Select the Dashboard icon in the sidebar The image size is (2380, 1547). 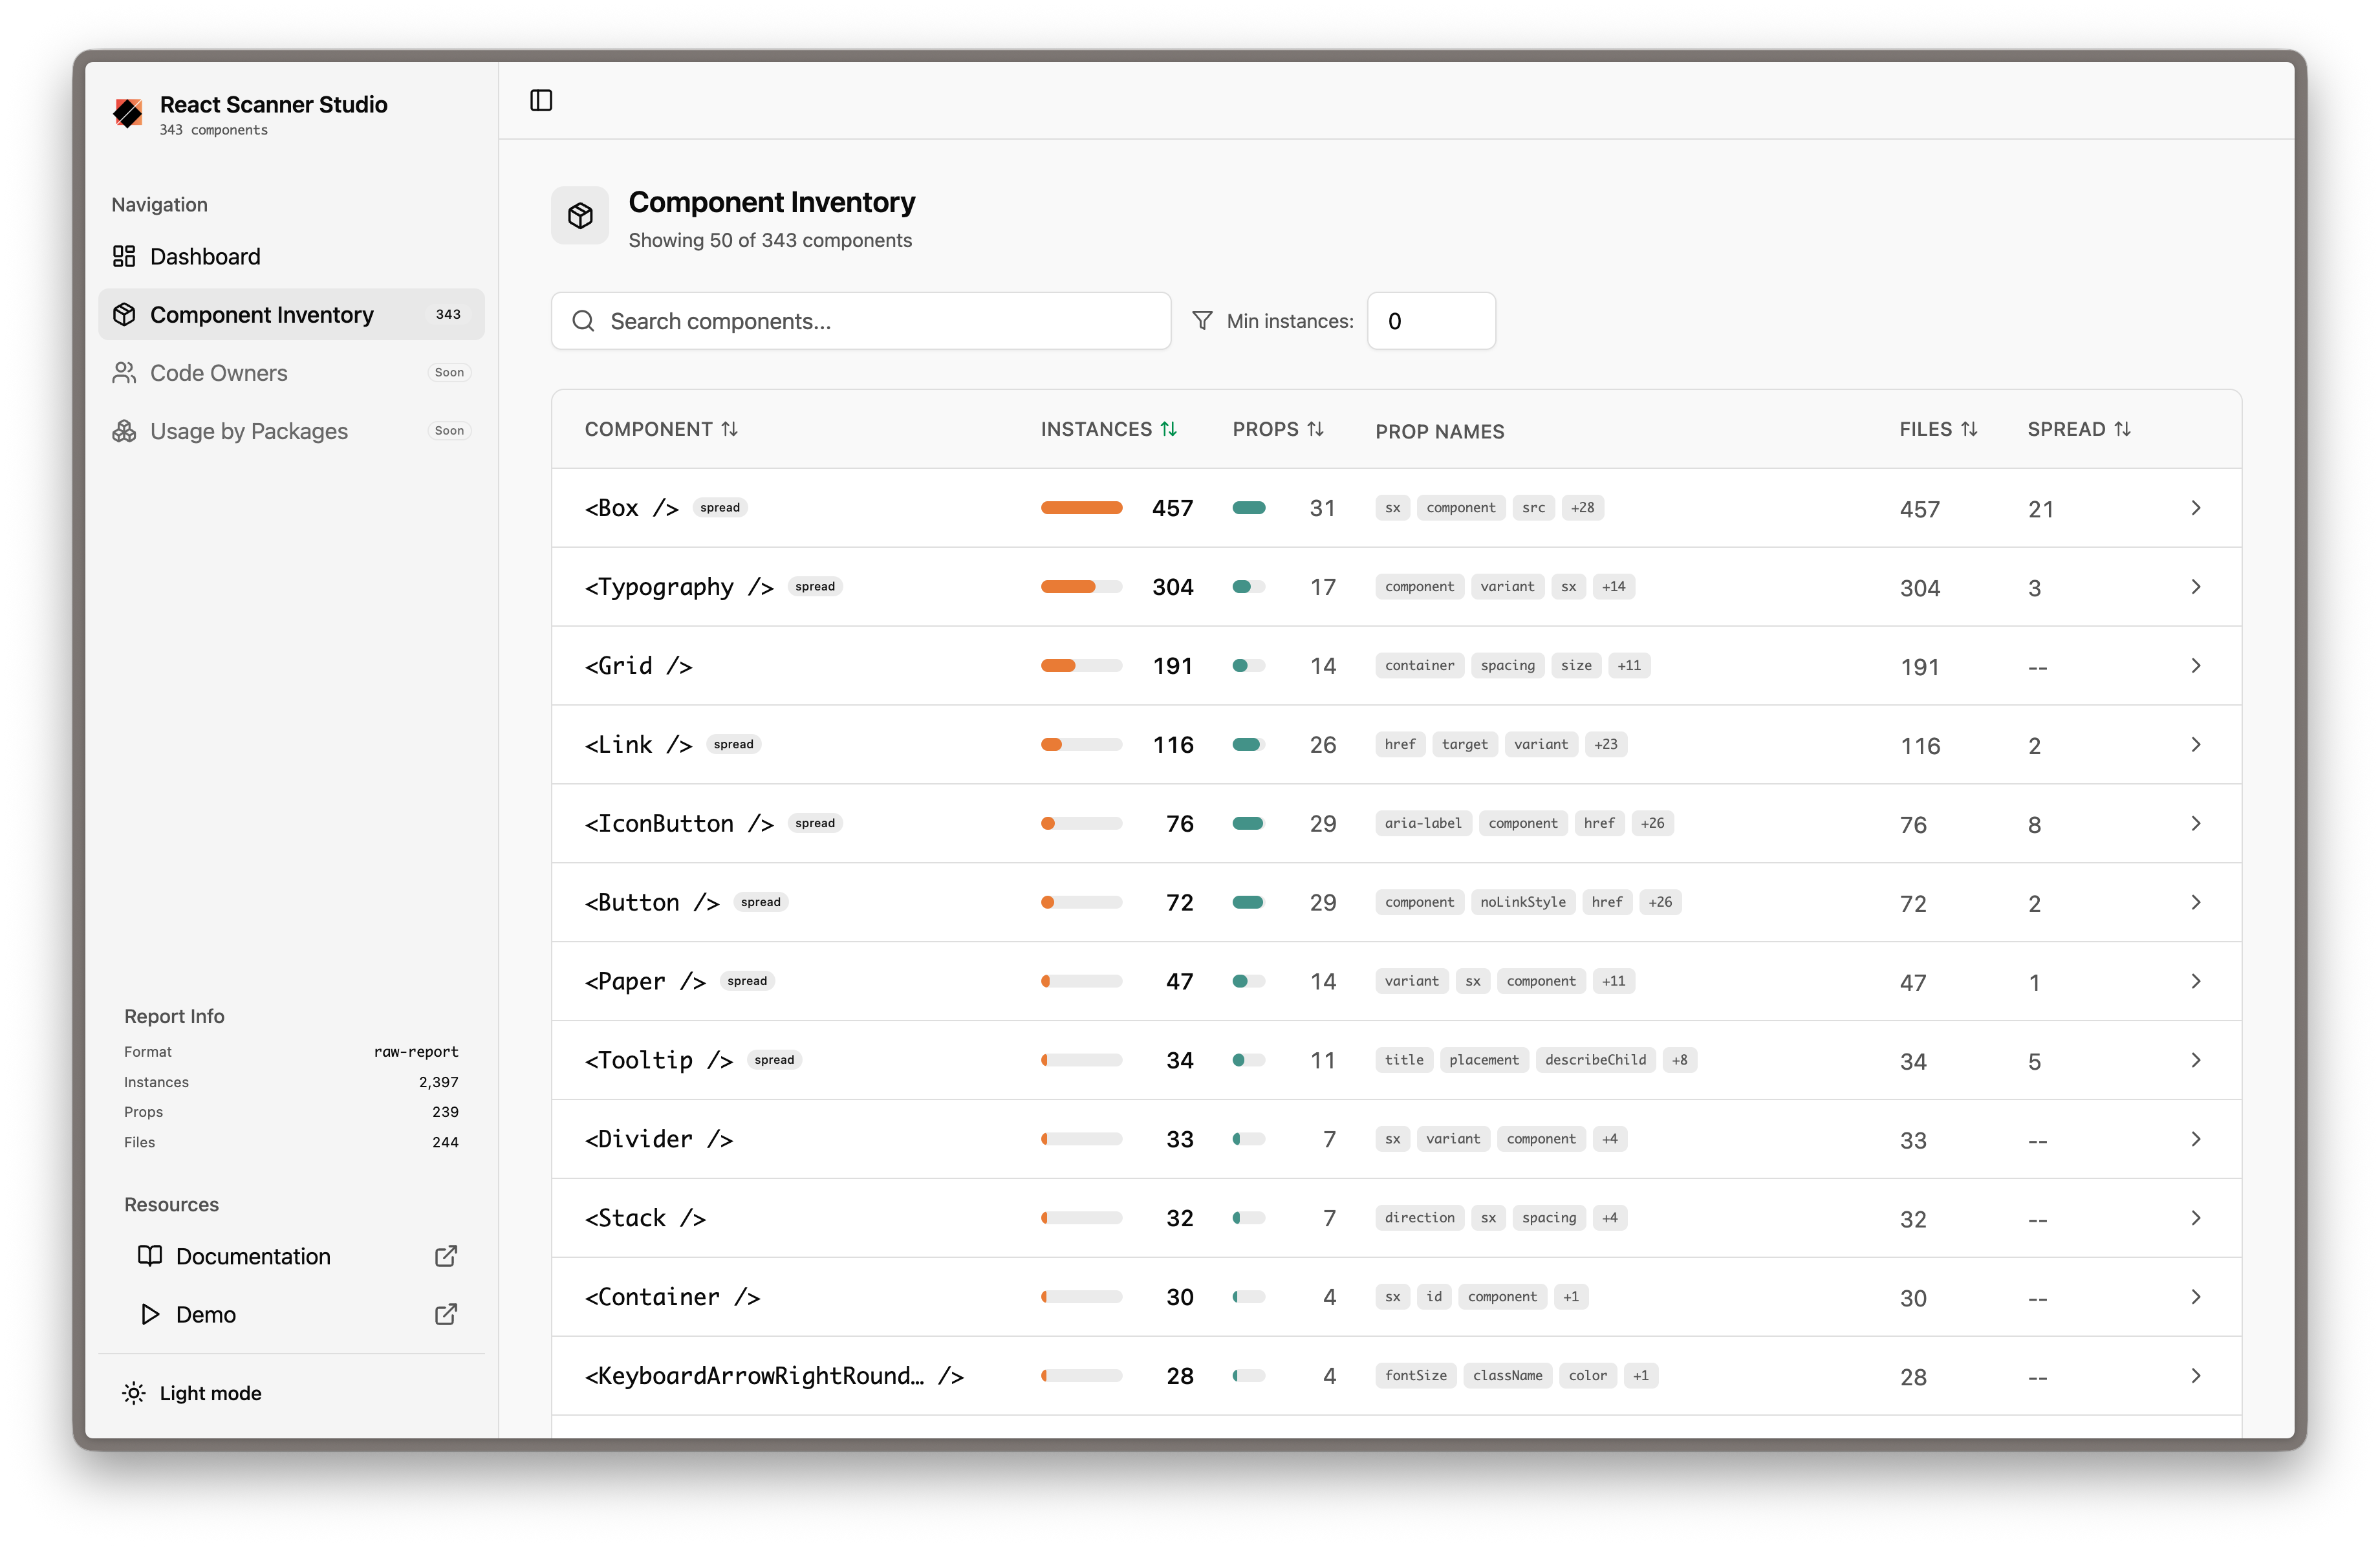124,256
